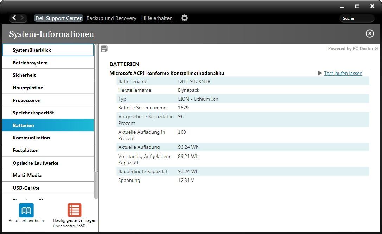The image size is (382, 234).
Task: Click the Test laufen lassen link
Action: tap(343, 74)
